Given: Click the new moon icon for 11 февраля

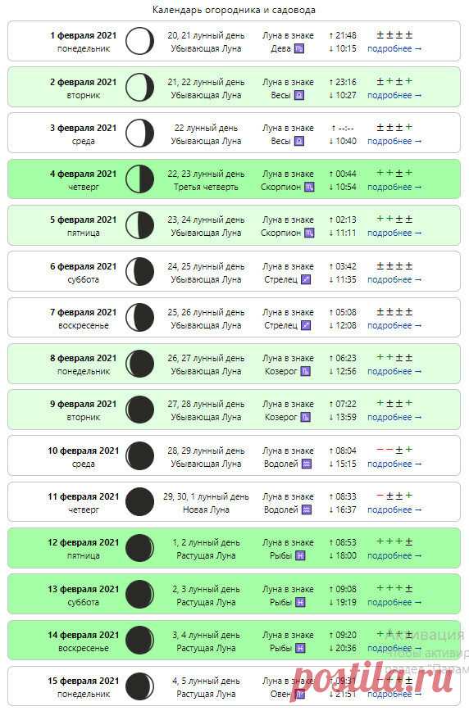Looking at the screenshot, I should [140, 502].
